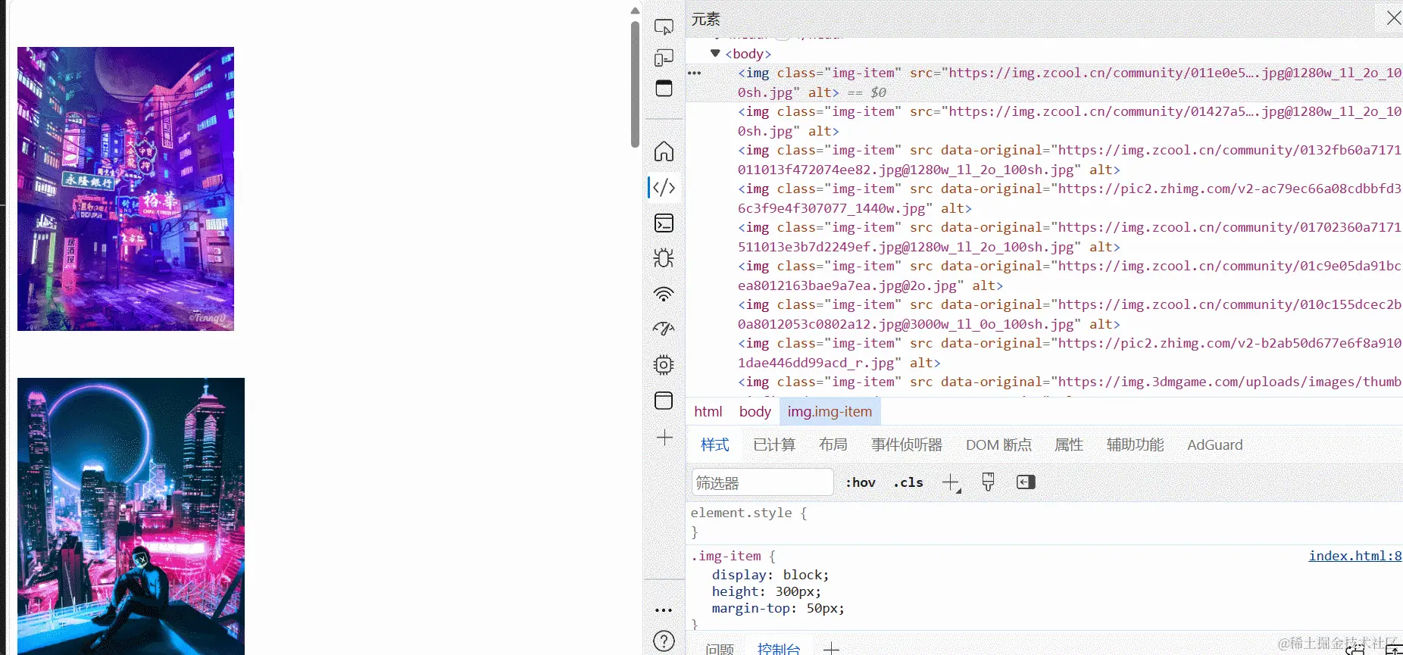Switch to 问题 issues drawer tab

coord(720,648)
